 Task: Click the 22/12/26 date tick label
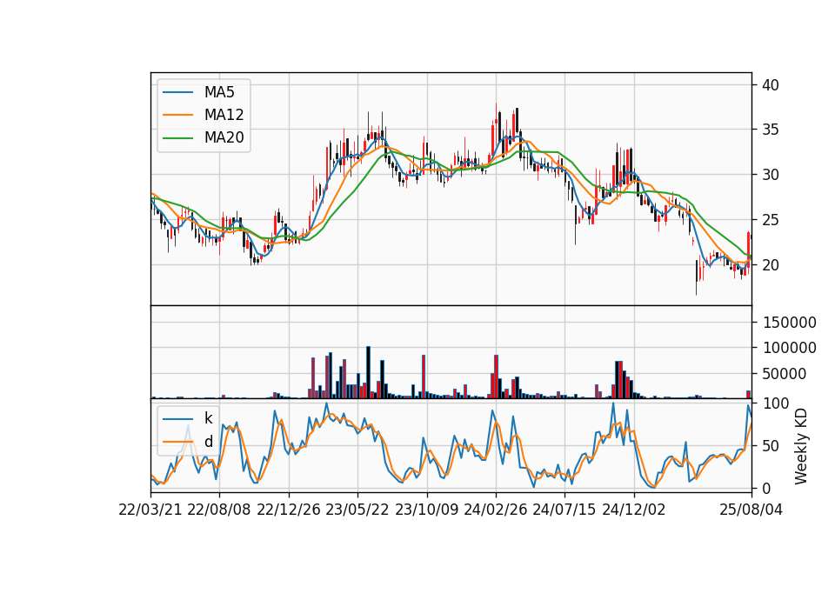click(x=289, y=510)
